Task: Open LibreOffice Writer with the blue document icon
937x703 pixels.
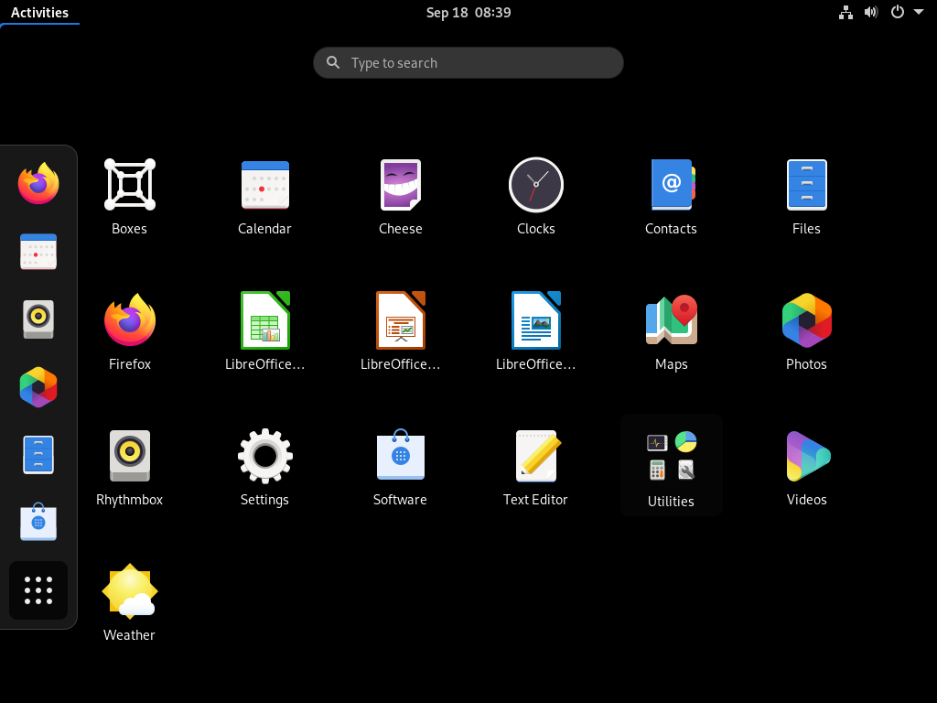Action: tap(536, 331)
